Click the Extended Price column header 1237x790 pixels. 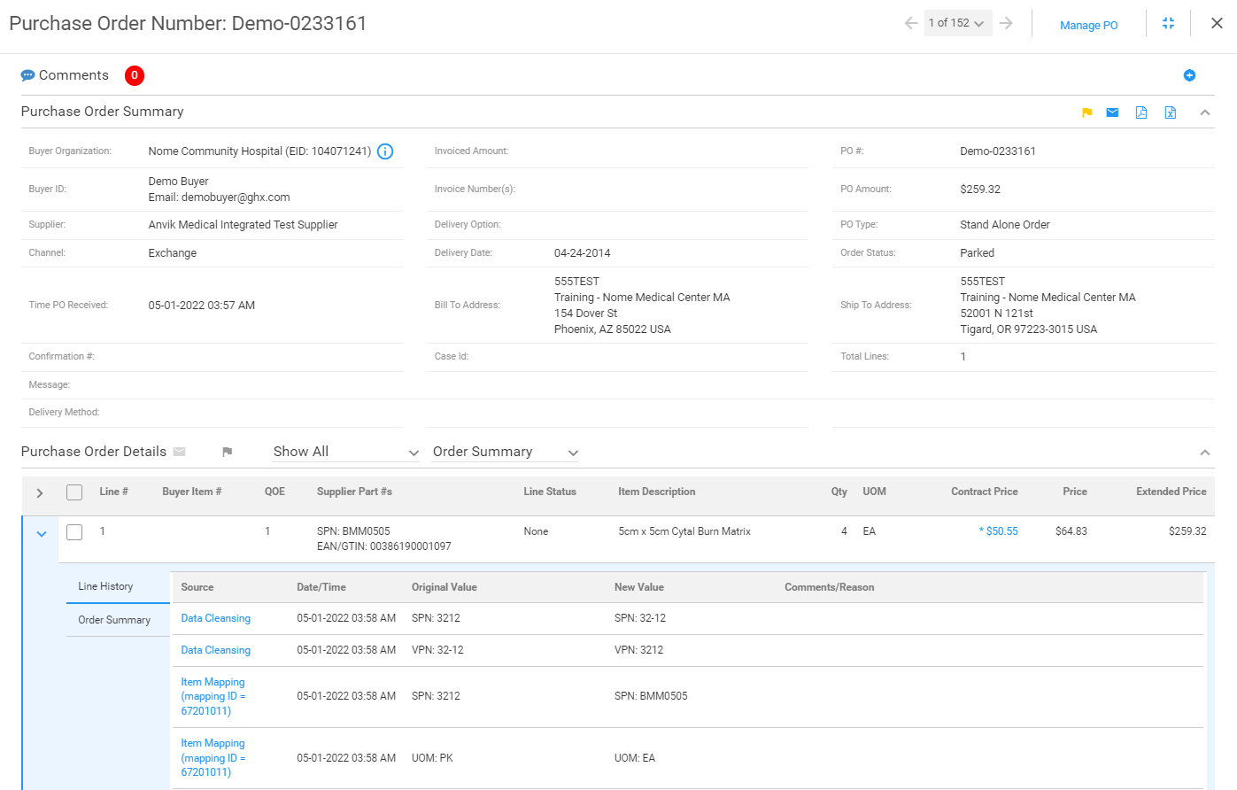point(1171,492)
